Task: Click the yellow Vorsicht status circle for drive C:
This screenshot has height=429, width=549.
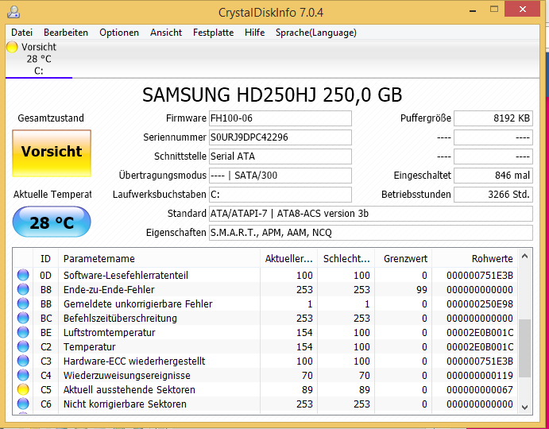Action: (12, 47)
